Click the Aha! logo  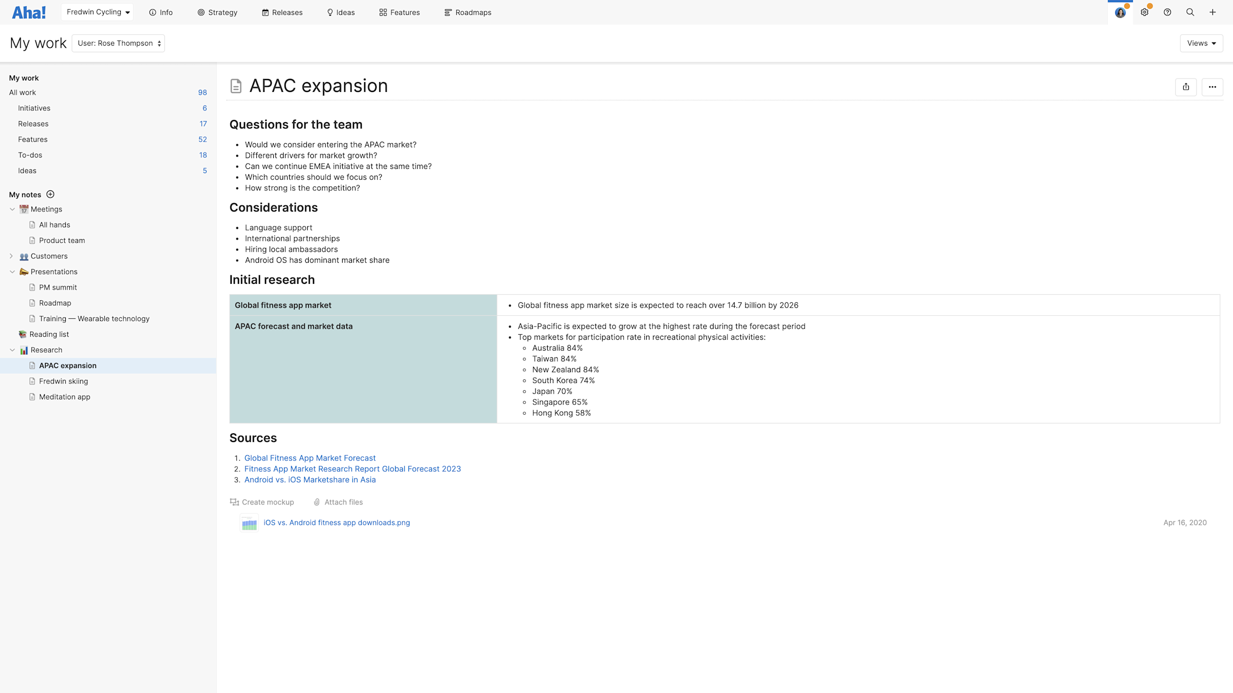tap(29, 12)
